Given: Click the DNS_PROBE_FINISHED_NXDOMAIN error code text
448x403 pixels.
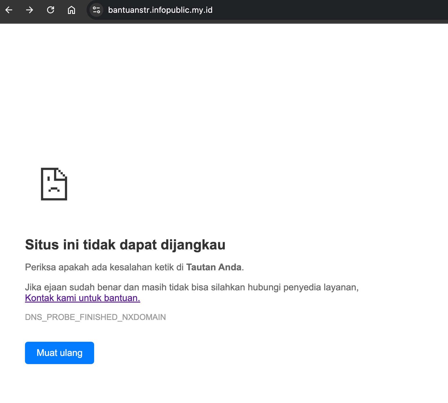Looking at the screenshot, I should pos(95,317).
